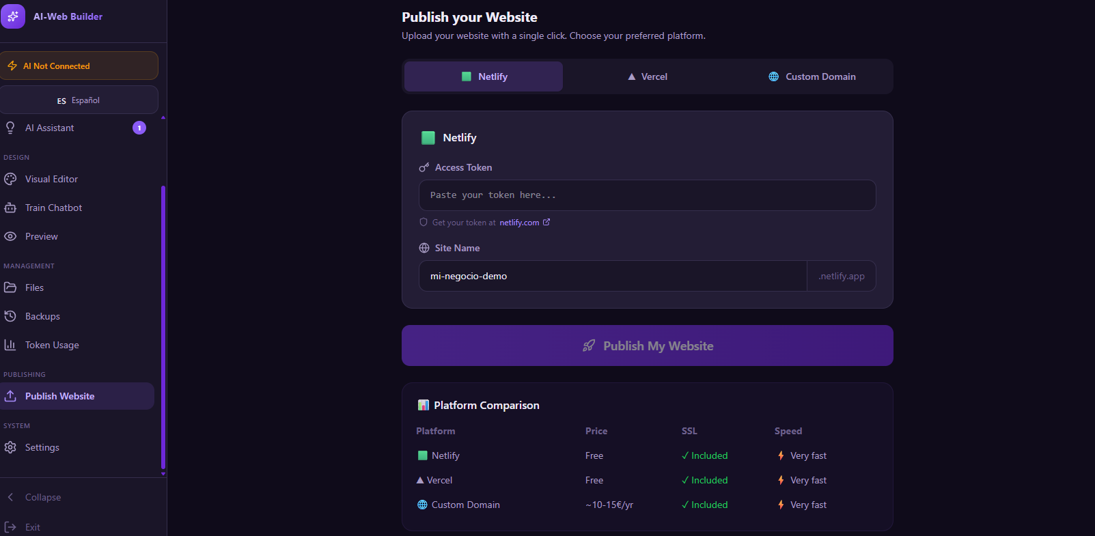This screenshot has height=536, width=1095.
Task: Click the AI Assistant notification badge
Action: coord(139,128)
